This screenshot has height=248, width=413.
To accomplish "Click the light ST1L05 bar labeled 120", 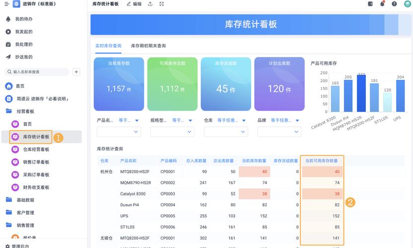I will point(388,102).
